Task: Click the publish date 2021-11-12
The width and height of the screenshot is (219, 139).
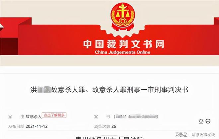Action: point(36,126)
